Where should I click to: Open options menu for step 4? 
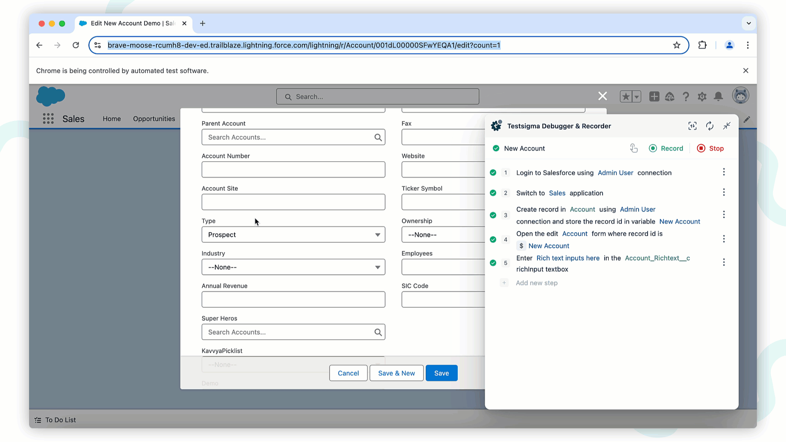pyautogui.click(x=724, y=239)
